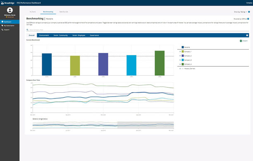The height and width of the screenshot is (161, 253).
Task: Open the My Score tab
Action: [x=33, y=12]
